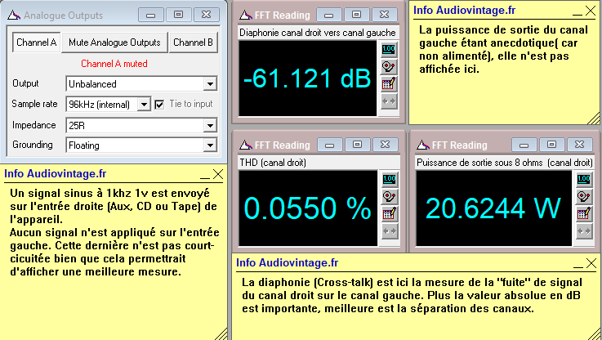Close the Diaphonie FFT Reading window
Viewport: 602px width, 340px height.
click(x=384, y=15)
